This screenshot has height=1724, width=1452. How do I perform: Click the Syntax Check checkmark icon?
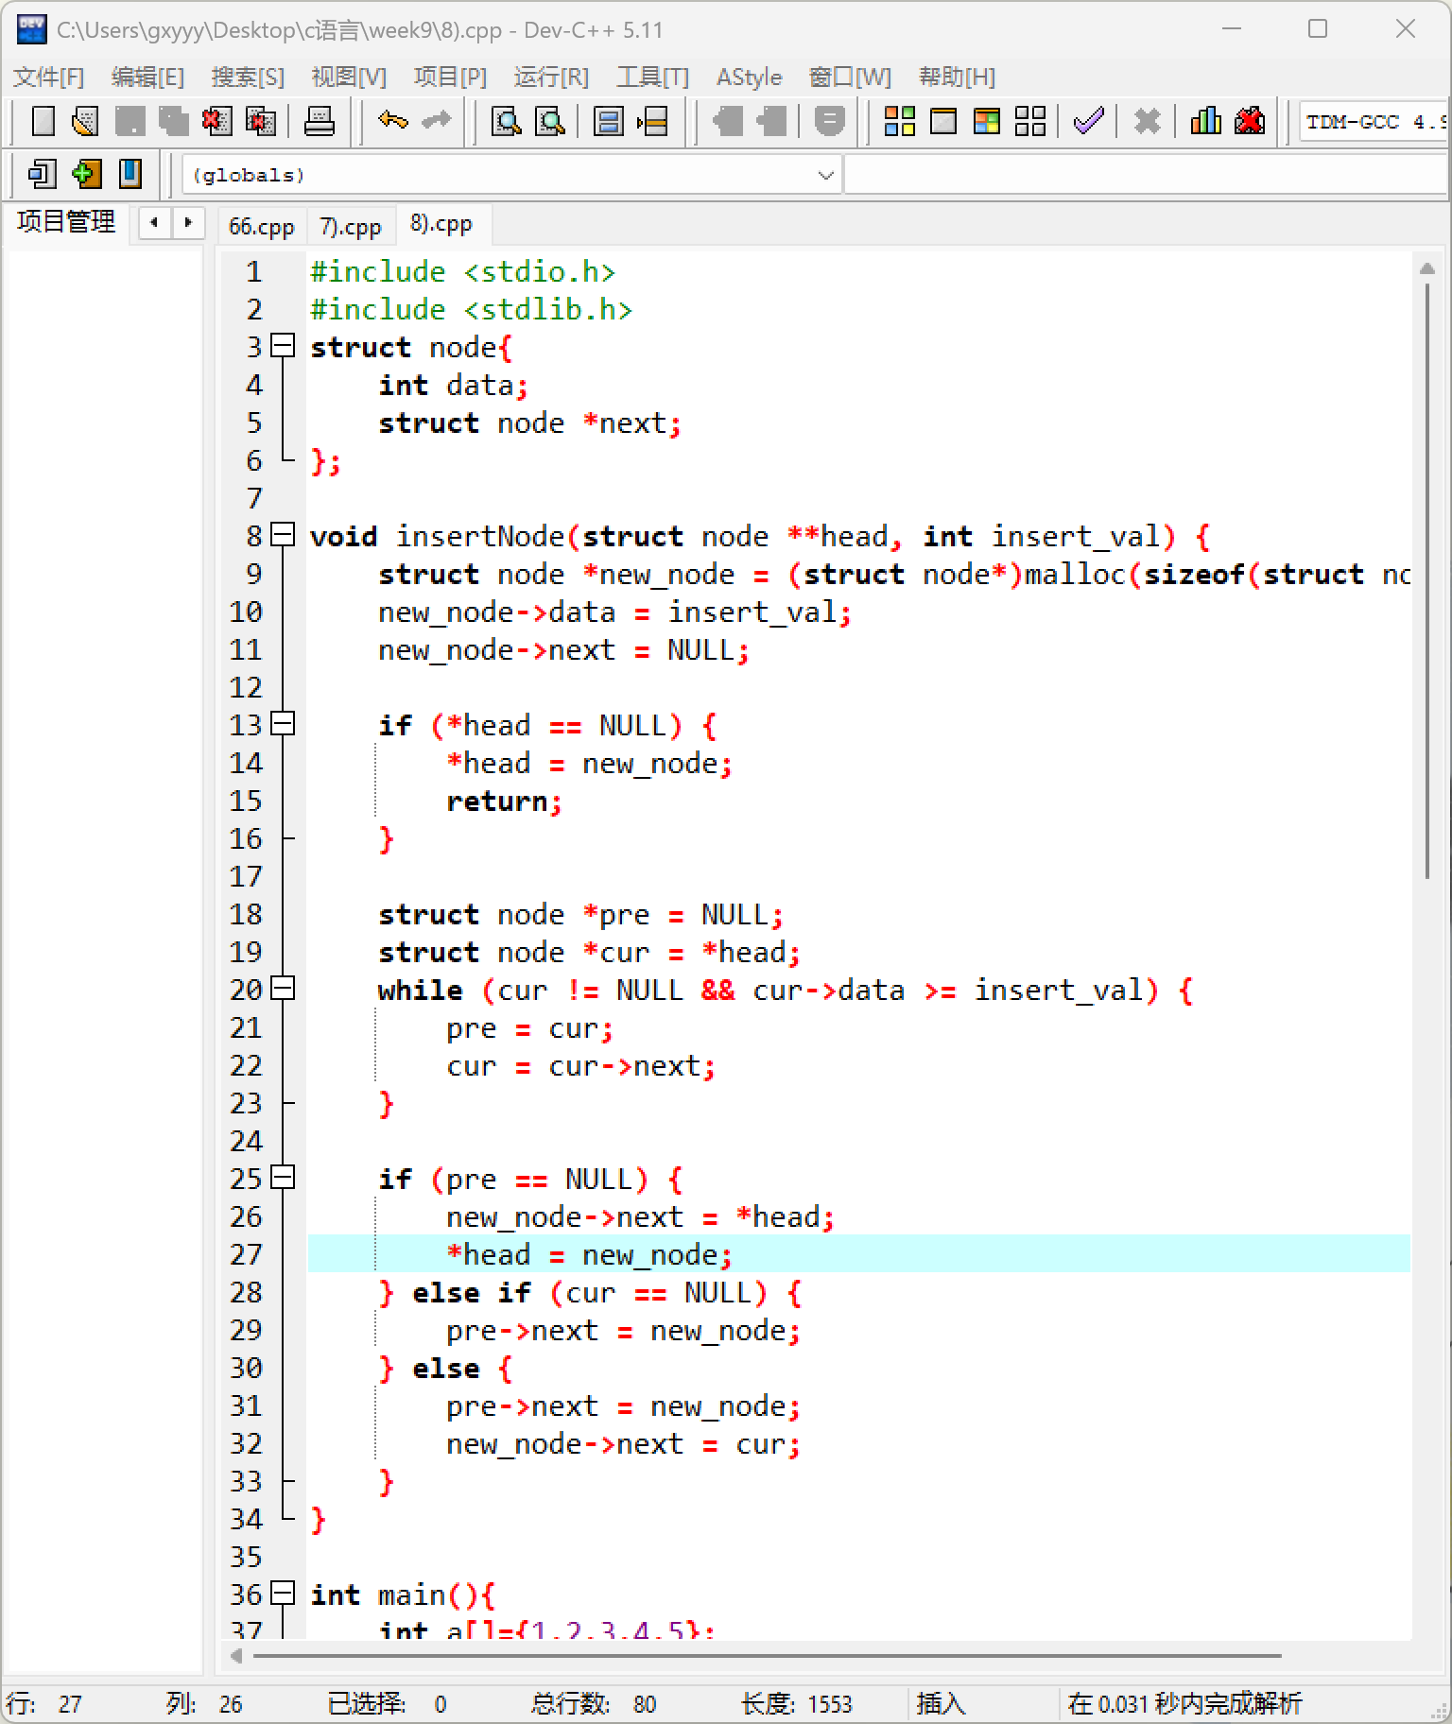pyautogui.click(x=1088, y=121)
